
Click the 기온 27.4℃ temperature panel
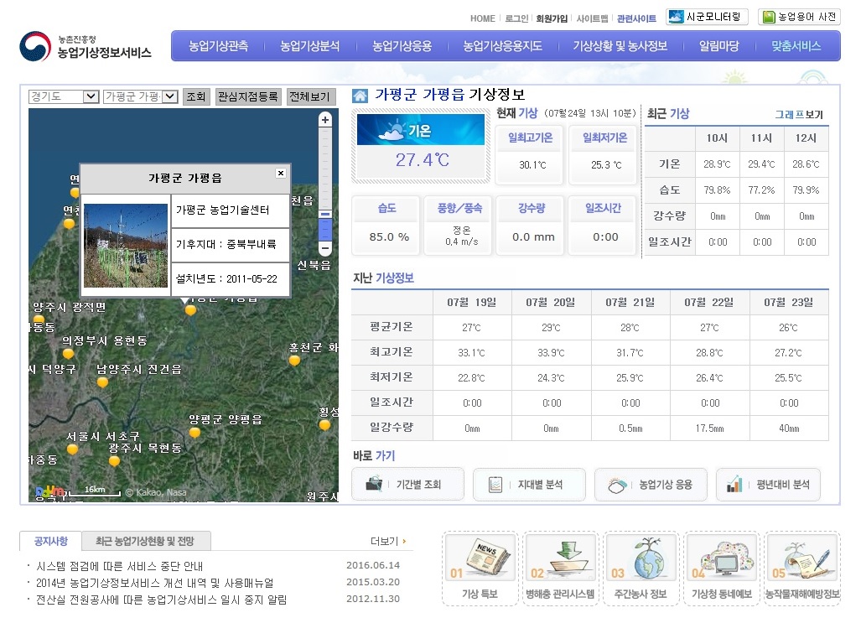click(x=421, y=146)
